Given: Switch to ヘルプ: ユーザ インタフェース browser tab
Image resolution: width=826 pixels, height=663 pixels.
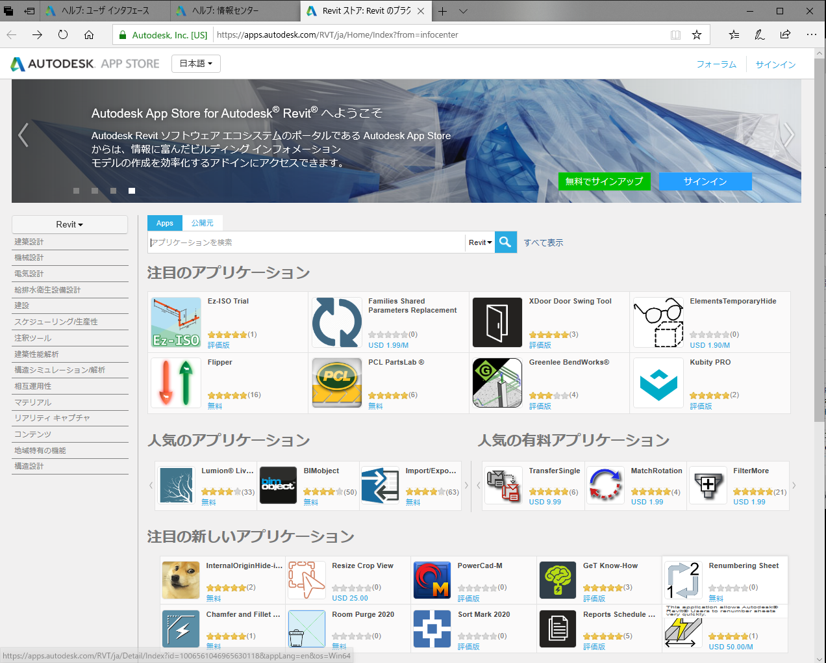Looking at the screenshot, I should click(x=105, y=11).
